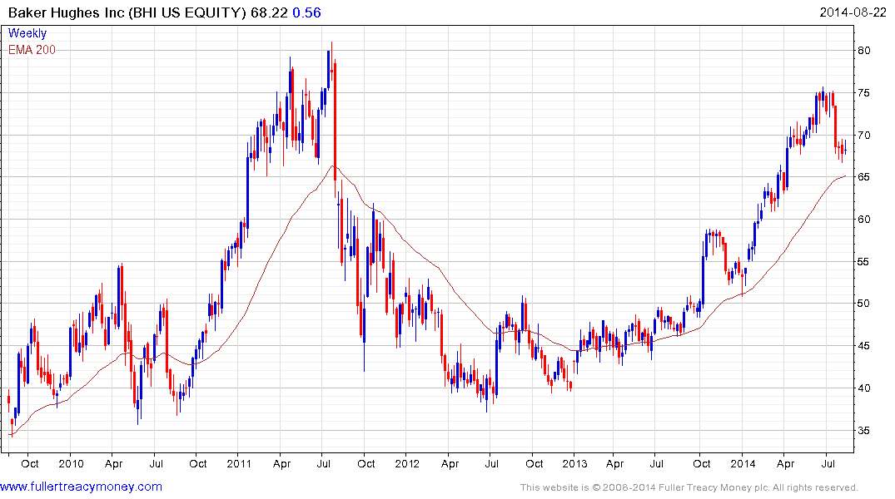Click the 45 price axis label
Screen dimensions: 895x499
point(864,346)
